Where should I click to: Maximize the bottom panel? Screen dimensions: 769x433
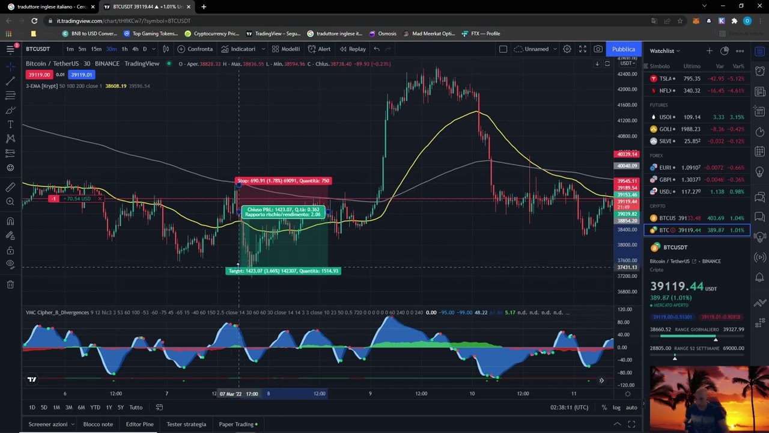[631, 424]
